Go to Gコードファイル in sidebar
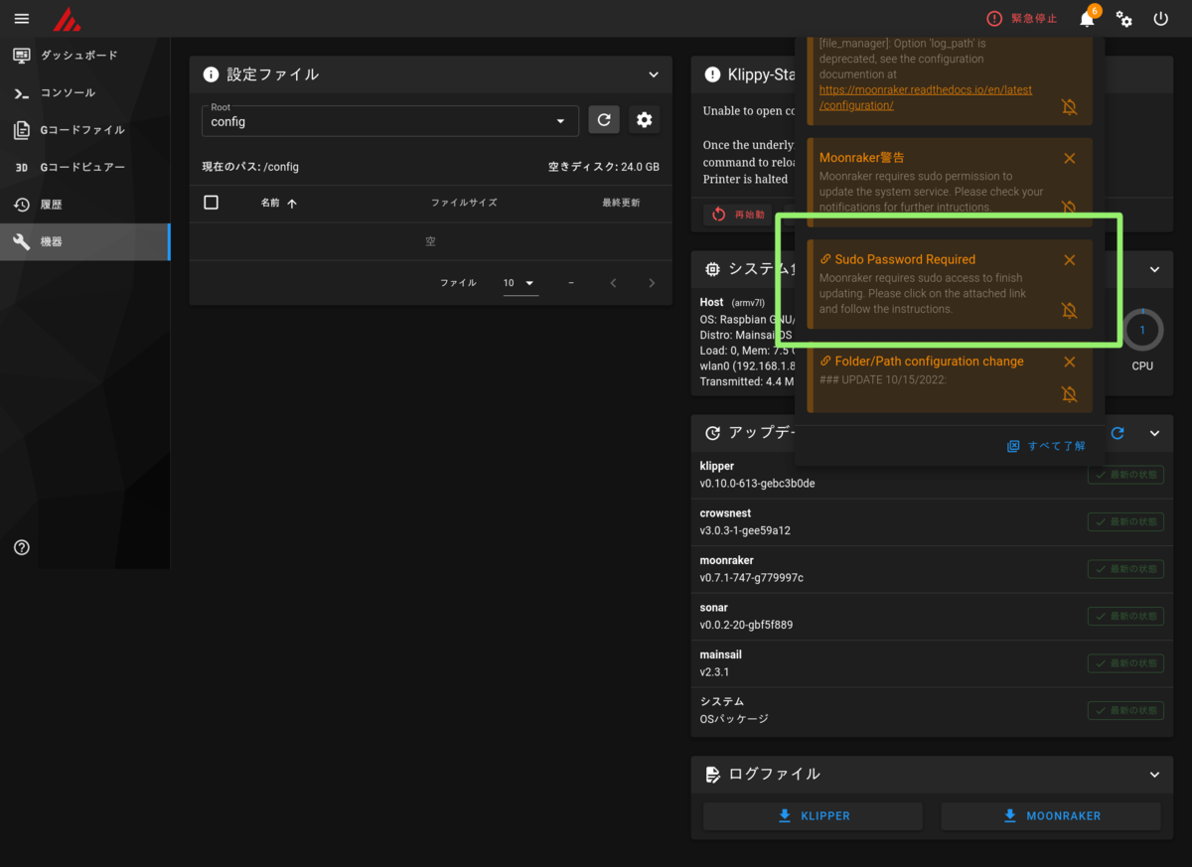Image resolution: width=1192 pixels, height=867 pixels. (84, 130)
